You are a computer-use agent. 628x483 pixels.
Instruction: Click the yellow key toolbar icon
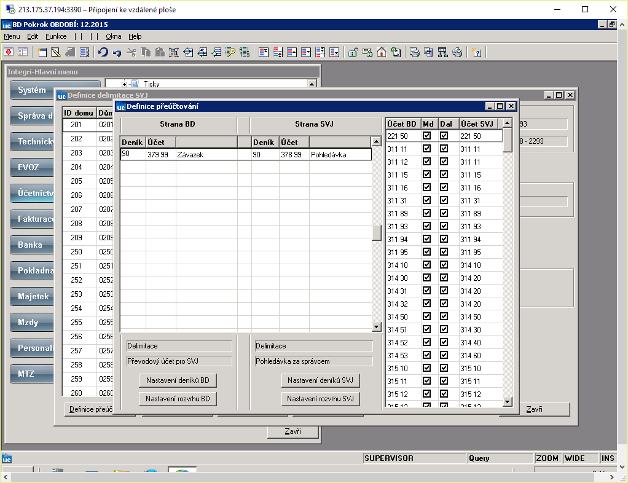click(x=230, y=52)
